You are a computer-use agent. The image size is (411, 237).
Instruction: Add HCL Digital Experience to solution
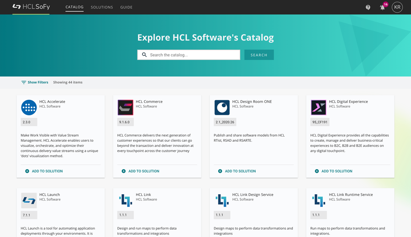333,171
